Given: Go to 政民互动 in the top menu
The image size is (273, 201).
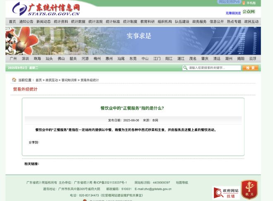Looking at the screenshot, I should [251, 22].
